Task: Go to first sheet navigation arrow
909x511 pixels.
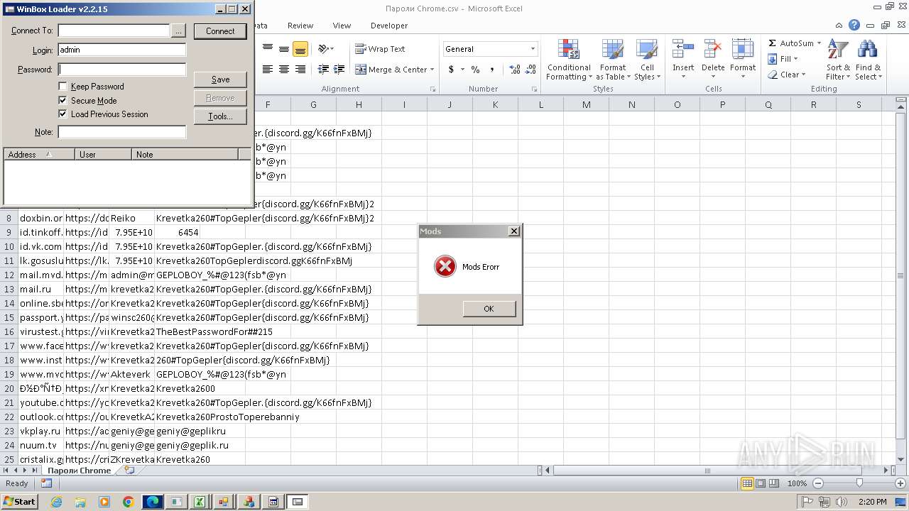Action: pyautogui.click(x=6, y=471)
